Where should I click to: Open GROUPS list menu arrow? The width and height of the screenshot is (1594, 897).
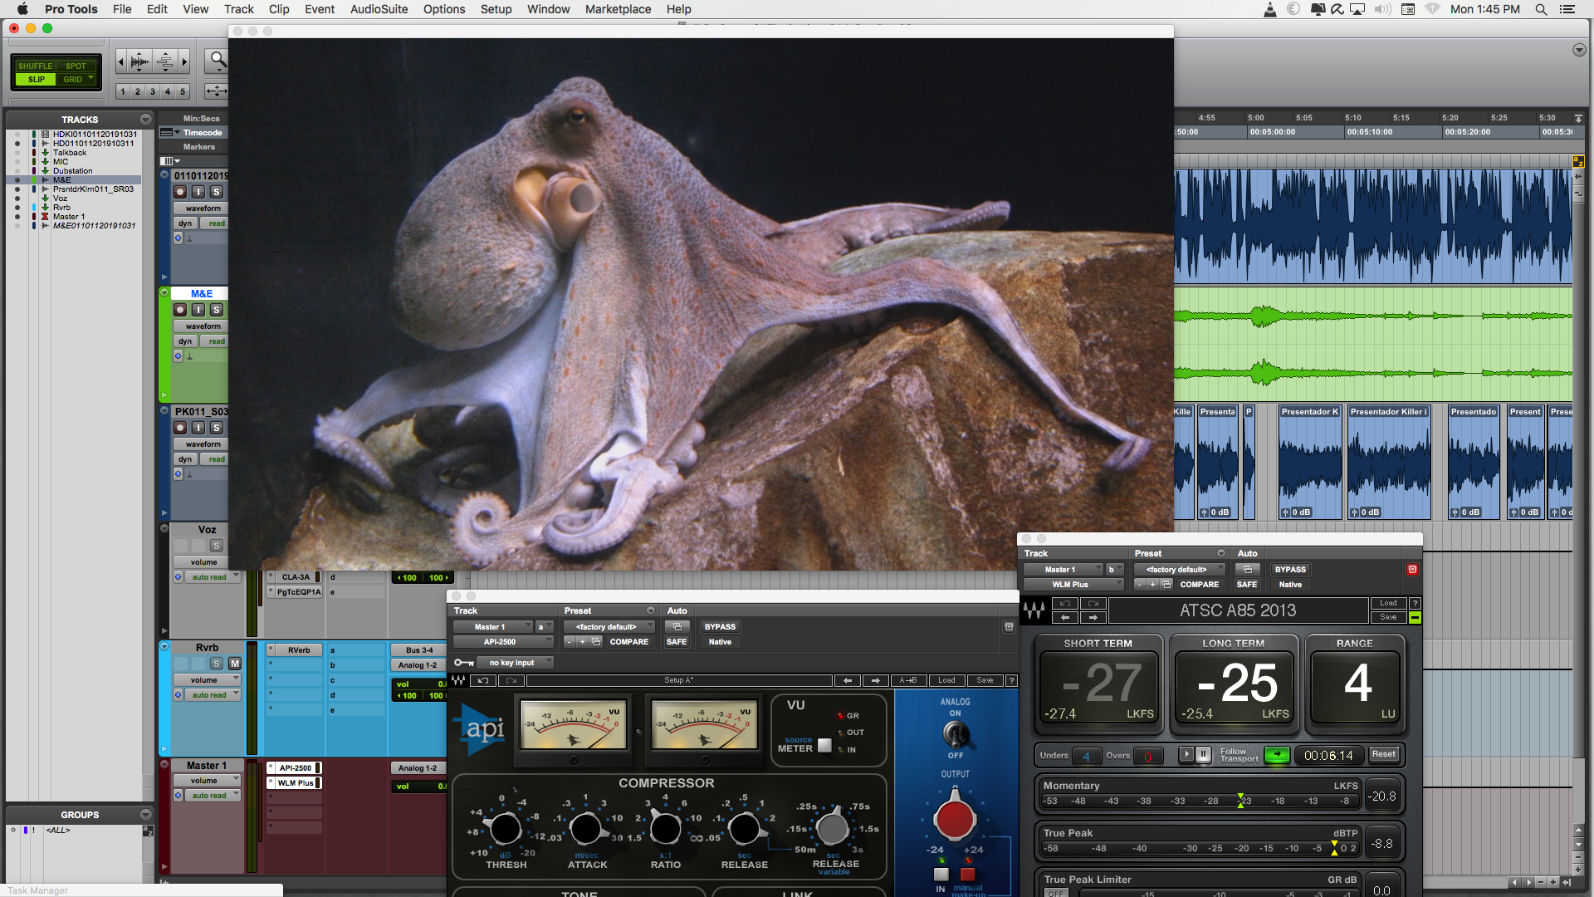click(x=146, y=815)
